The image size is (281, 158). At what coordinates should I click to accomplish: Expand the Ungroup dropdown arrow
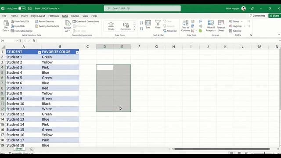[244, 26]
